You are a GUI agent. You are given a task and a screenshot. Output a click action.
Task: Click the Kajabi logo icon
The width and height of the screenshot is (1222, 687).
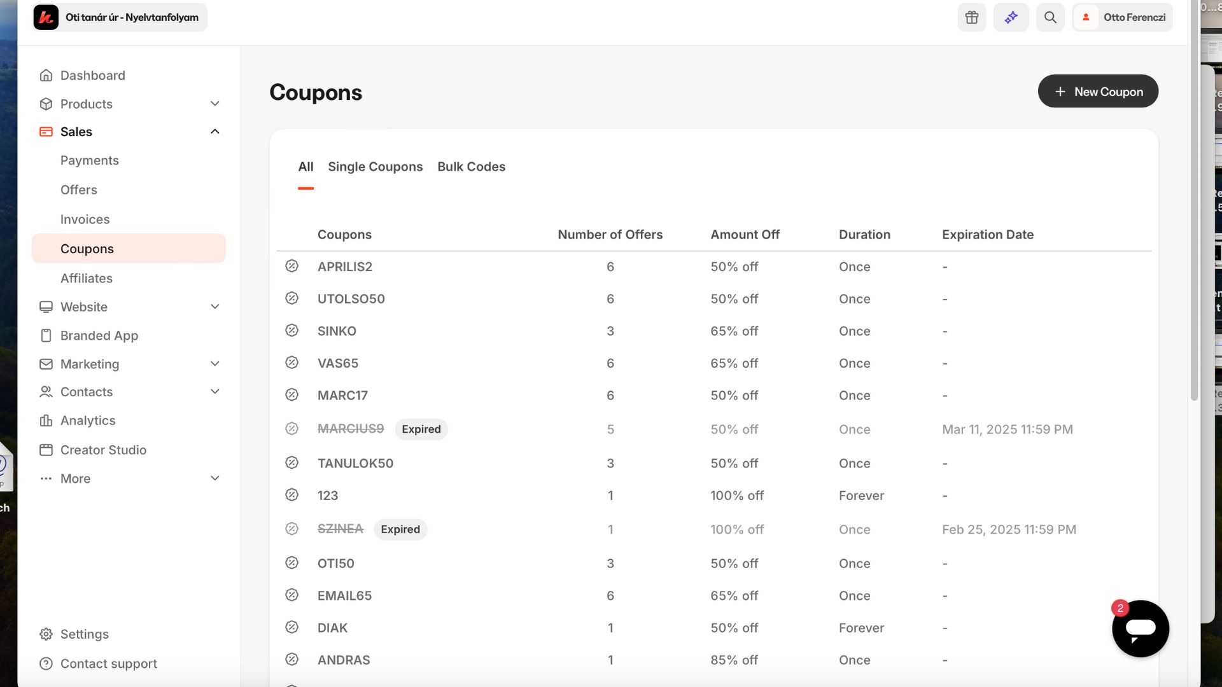pyautogui.click(x=46, y=17)
